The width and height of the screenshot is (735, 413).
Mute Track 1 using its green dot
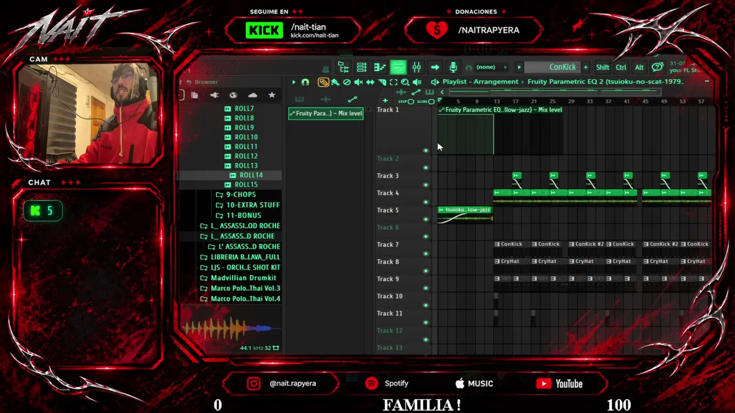pos(425,151)
